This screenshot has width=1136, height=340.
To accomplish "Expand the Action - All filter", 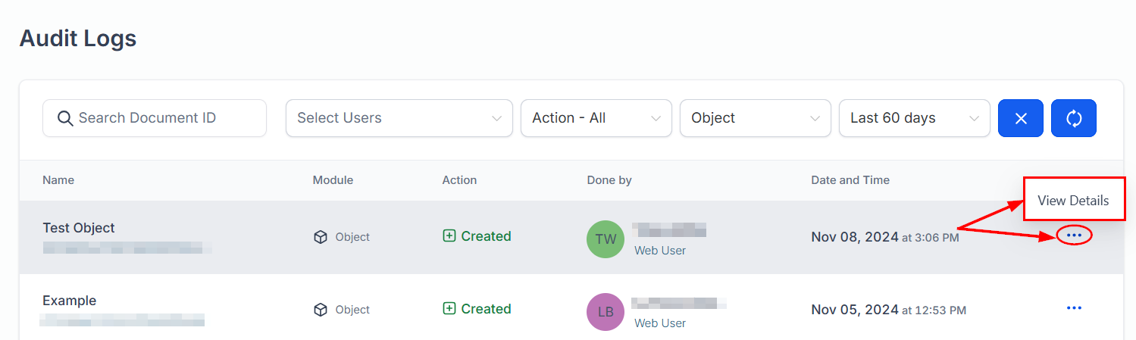I will point(596,118).
